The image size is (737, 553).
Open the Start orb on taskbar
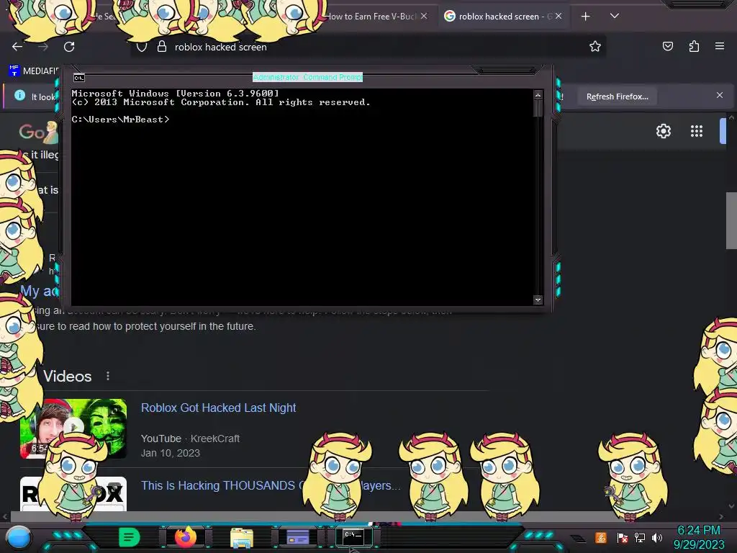19,537
